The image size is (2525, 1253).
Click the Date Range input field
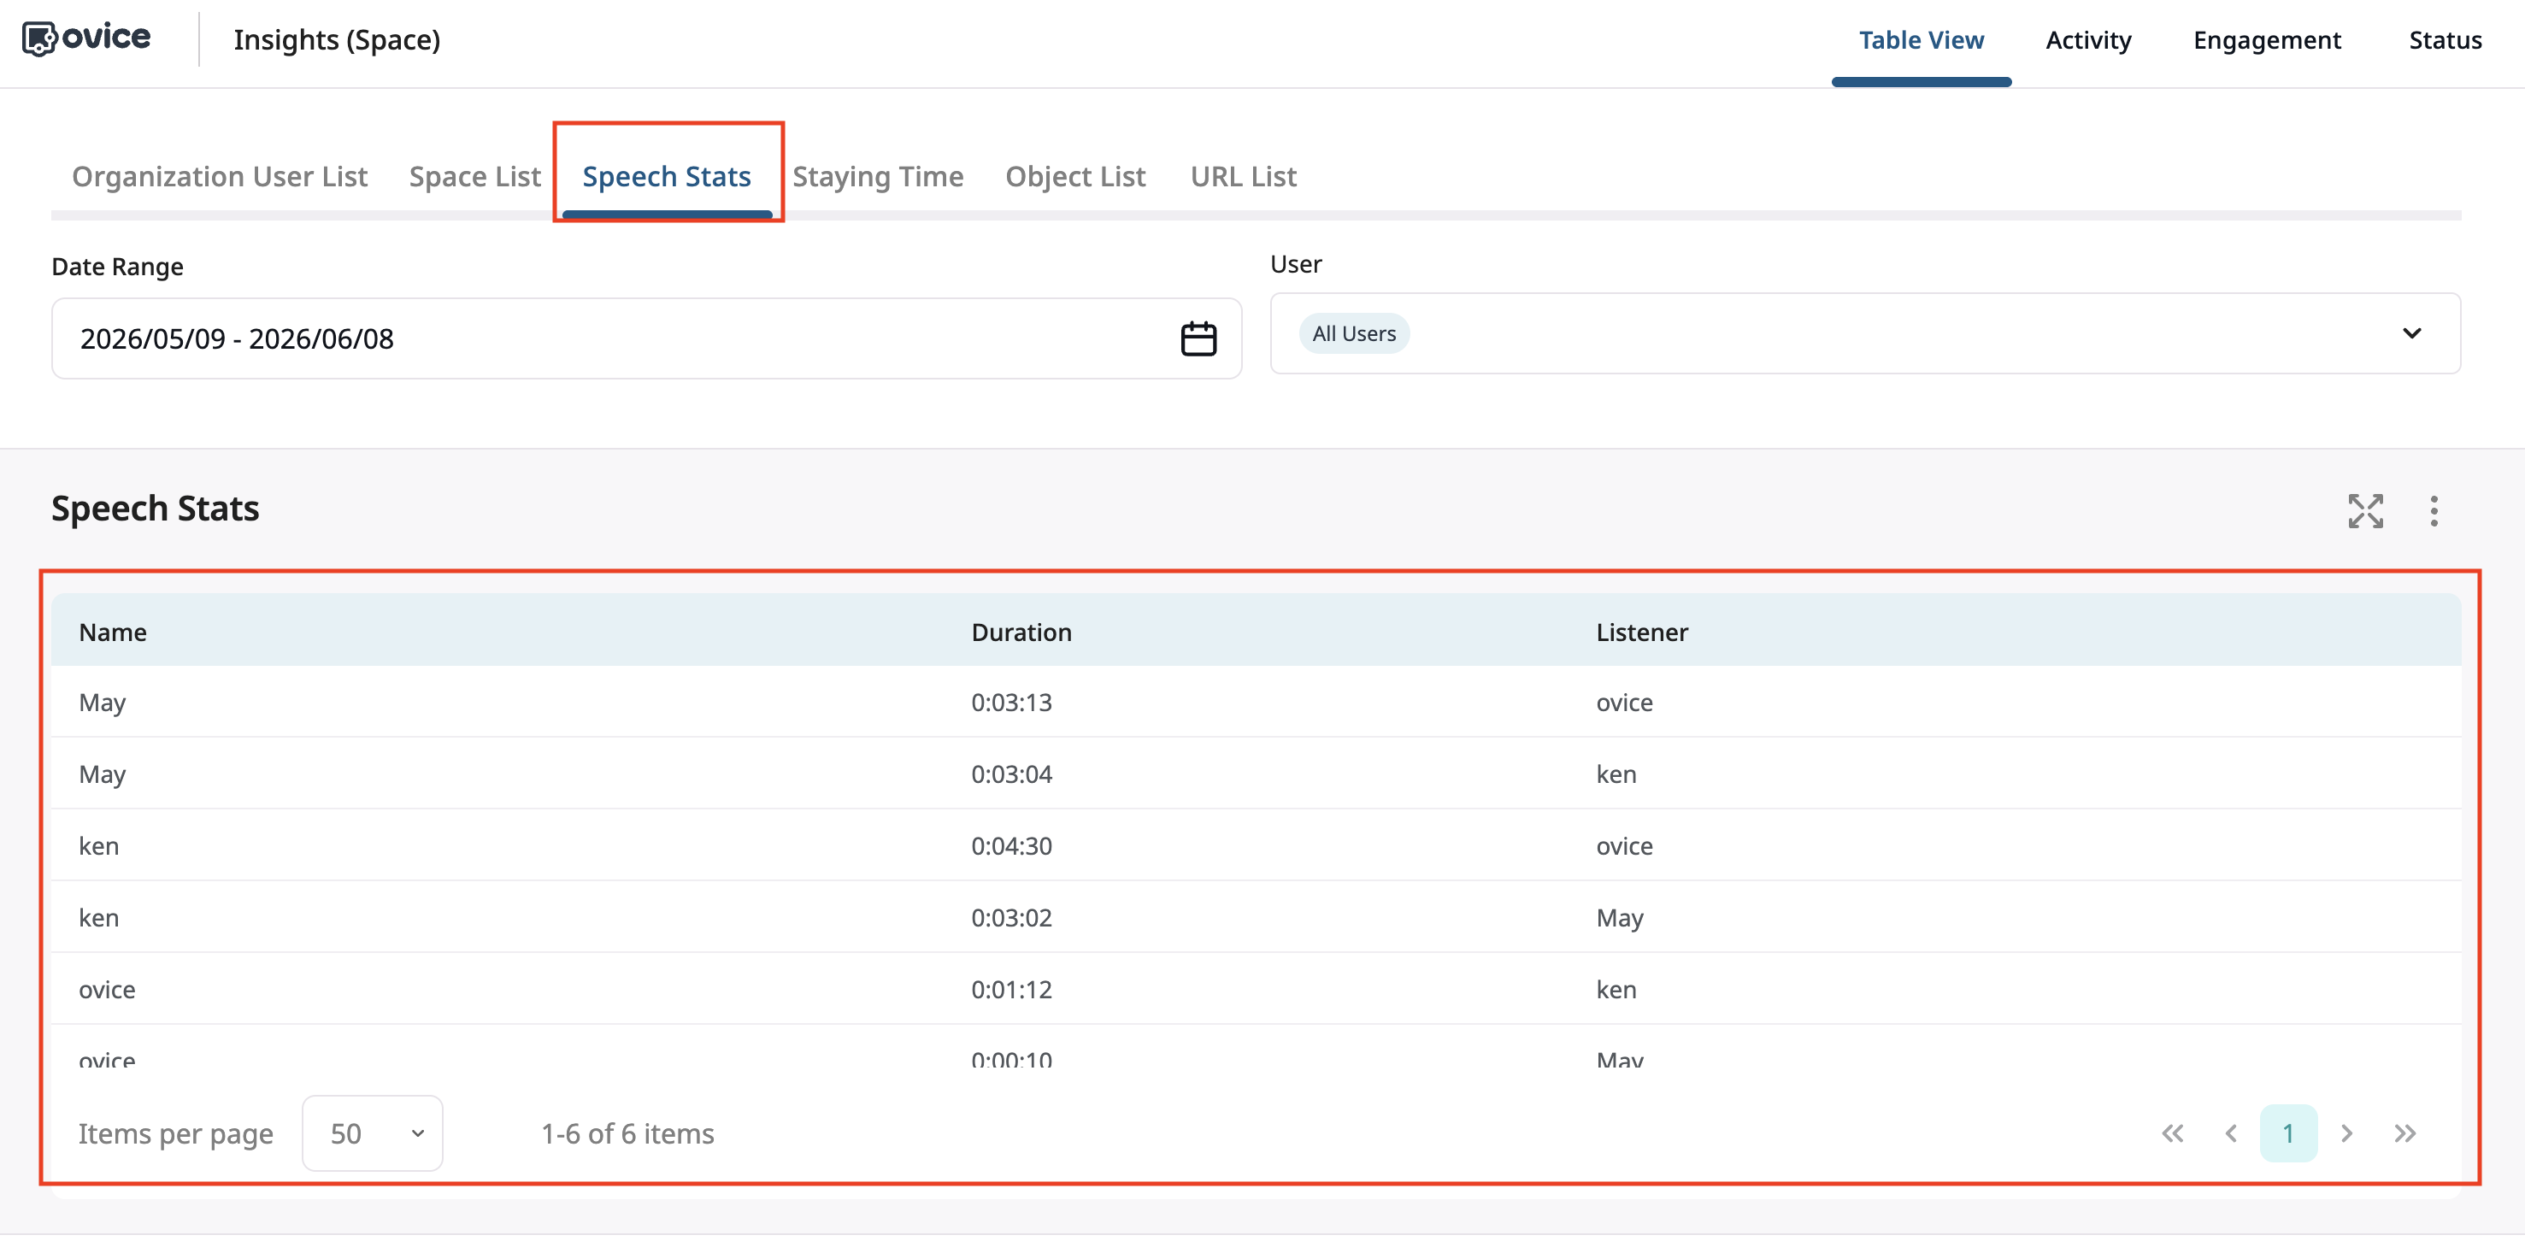click(x=646, y=338)
